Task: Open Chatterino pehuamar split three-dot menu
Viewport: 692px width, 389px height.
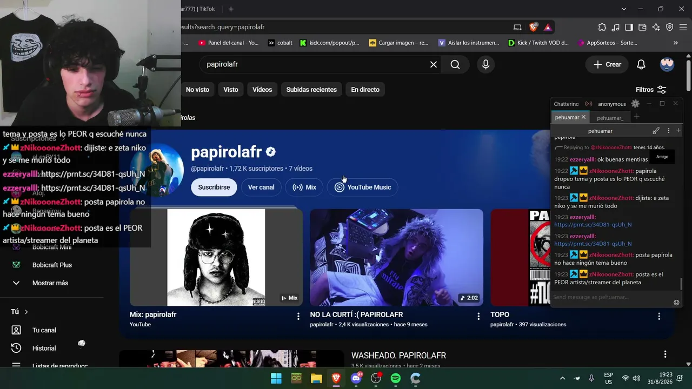Action: [x=669, y=131]
